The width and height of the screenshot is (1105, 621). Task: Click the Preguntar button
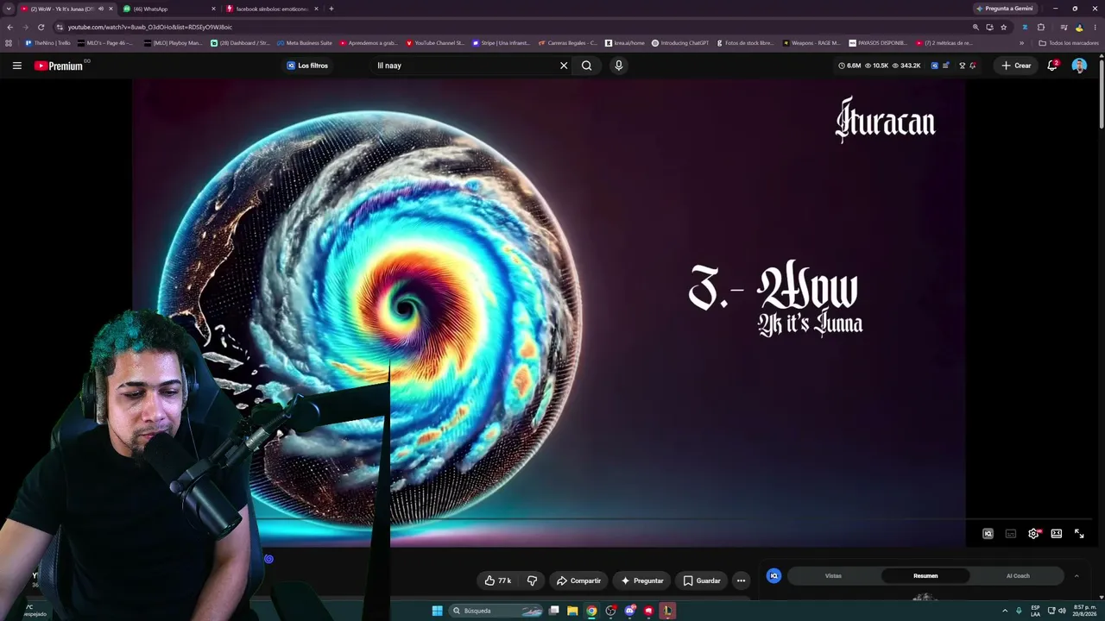click(x=642, y=581)
